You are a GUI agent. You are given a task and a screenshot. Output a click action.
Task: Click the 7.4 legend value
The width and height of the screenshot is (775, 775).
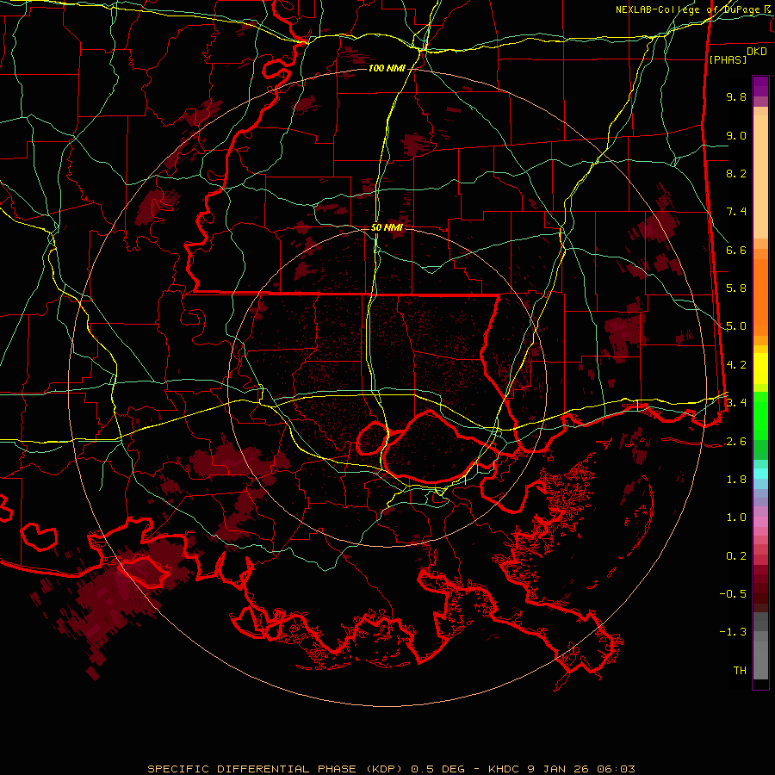736,212
